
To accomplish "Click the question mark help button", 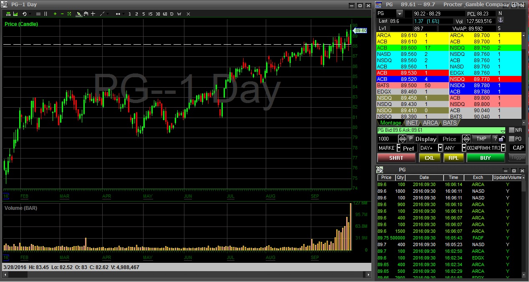I will point(495,139).
